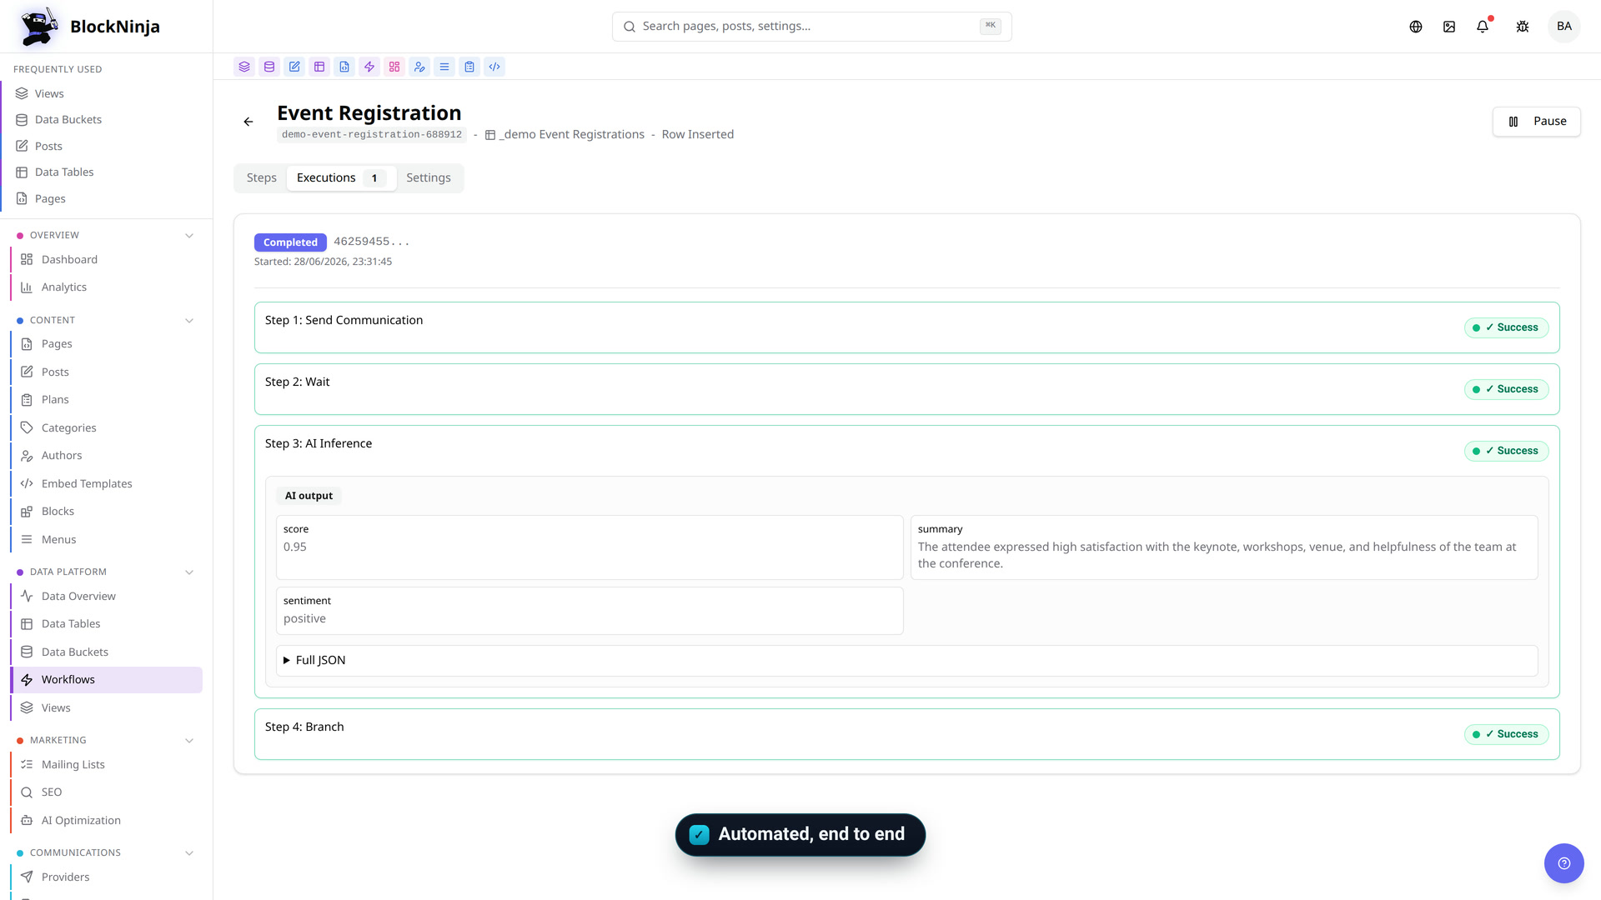Screen dimensions: 1601x900
Task: Select the score value 0.95
Action: [295, 547]
